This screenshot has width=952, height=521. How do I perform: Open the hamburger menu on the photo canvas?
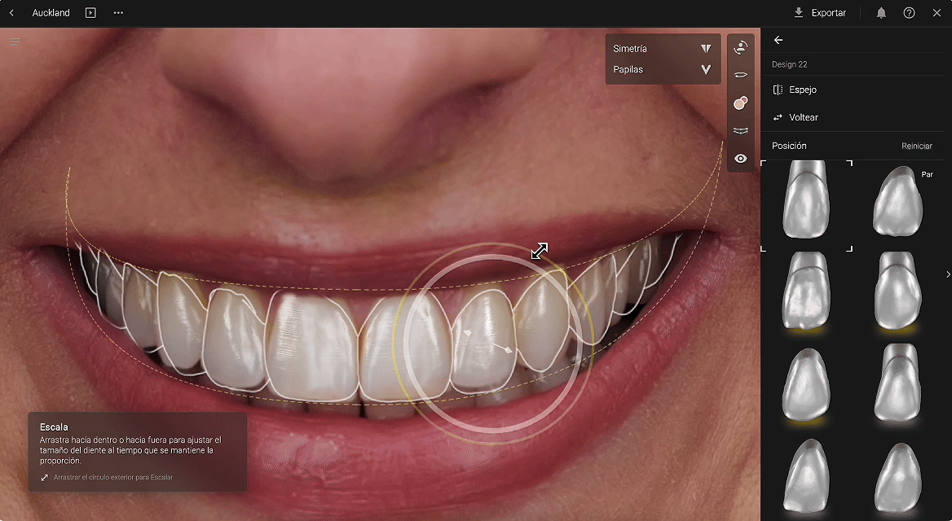click(15, 42)
